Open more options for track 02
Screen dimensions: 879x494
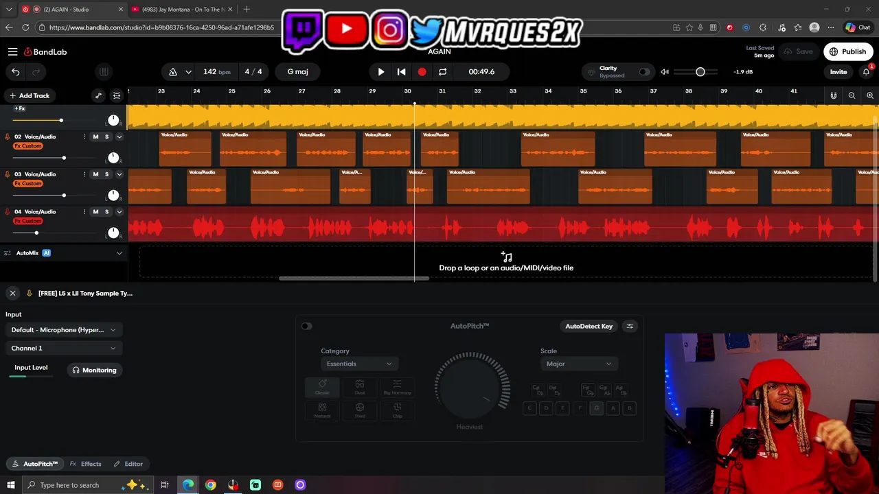coord(84,137)
